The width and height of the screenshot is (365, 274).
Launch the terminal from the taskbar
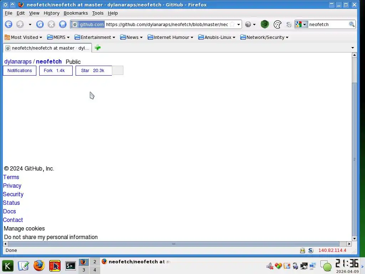coord(70,266)
